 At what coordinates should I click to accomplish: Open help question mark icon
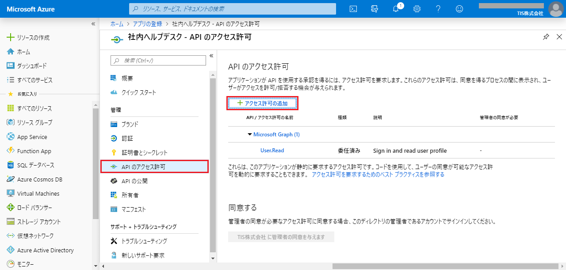[438, 9]
